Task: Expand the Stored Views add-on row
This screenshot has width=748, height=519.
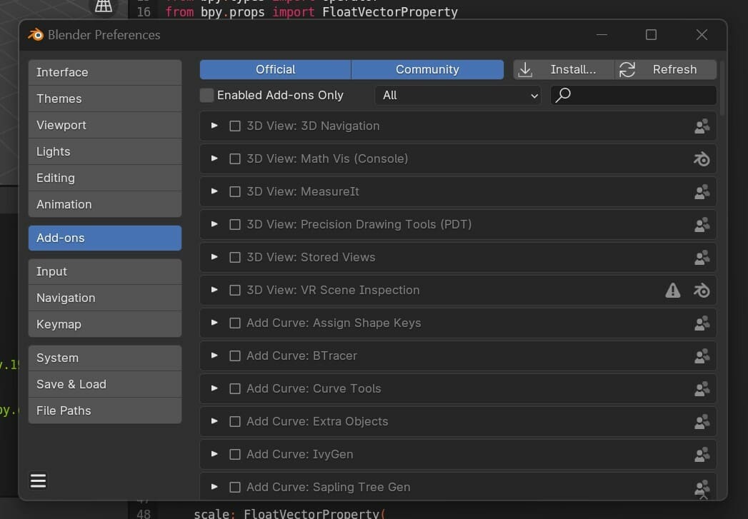Action: coord(214,257)
